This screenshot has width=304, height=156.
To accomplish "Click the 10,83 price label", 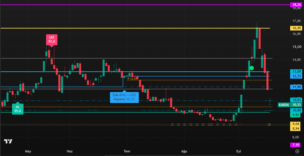I will [x=297, y=100].
